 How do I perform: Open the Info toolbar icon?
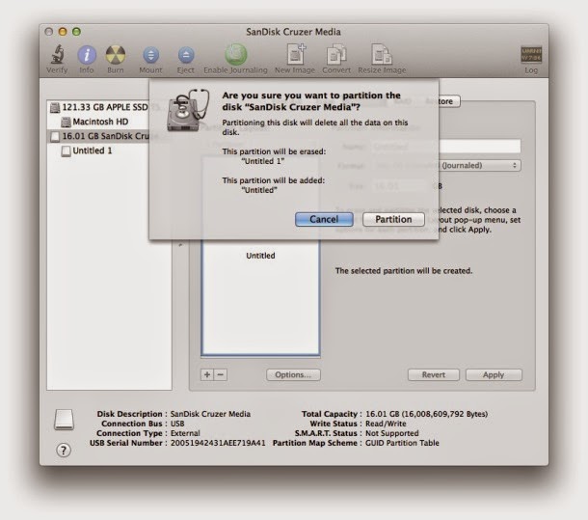point(87,55)
